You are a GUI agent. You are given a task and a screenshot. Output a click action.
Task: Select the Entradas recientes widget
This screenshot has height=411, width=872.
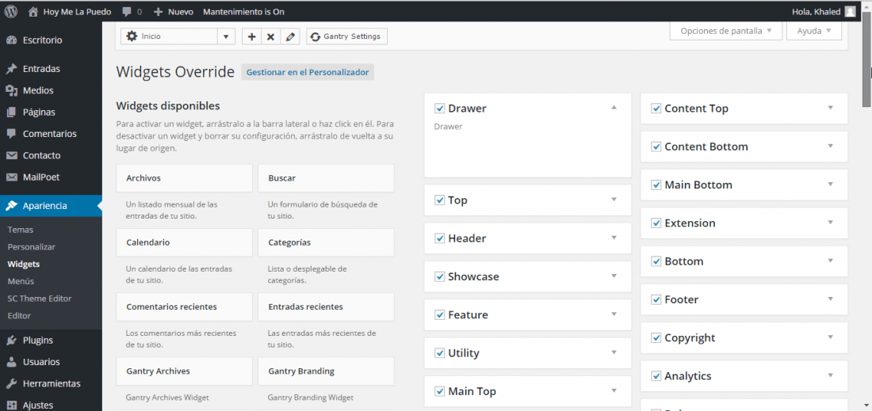click(x=326, y=306)
